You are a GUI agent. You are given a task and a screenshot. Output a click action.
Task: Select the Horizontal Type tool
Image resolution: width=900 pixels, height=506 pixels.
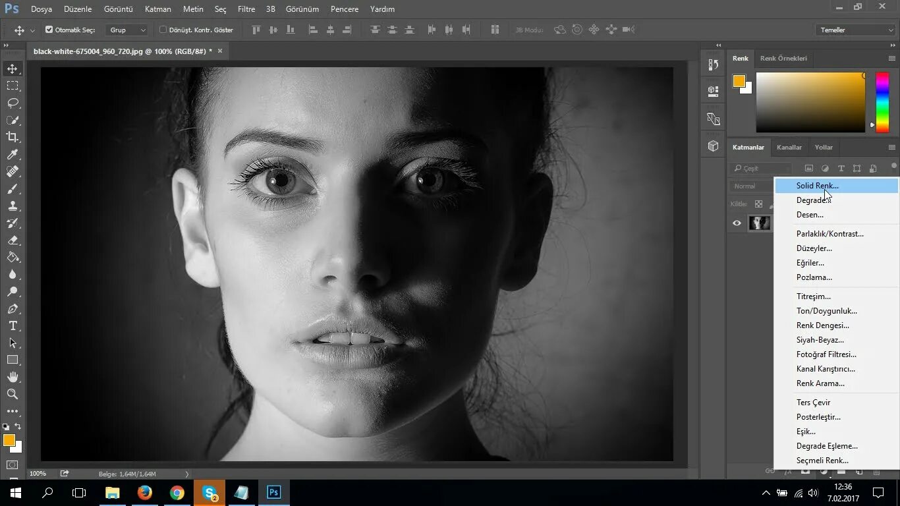pos(13,326)
